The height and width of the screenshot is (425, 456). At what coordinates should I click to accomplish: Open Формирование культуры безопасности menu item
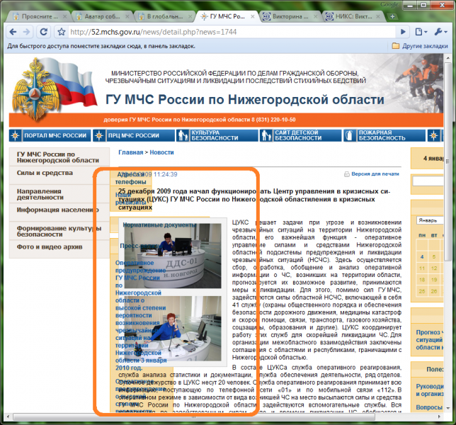[x=59, y=231]
